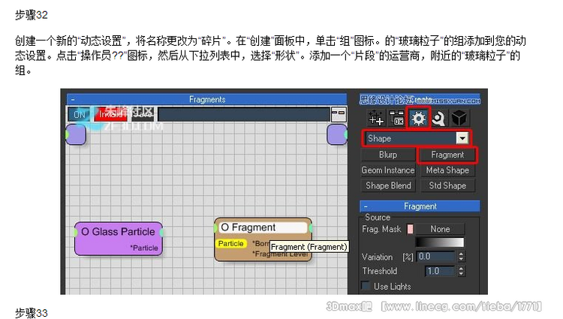This screenshot has height=319, width=563.
Task: Click the create particle group icon
Action: tap(376, 118)
